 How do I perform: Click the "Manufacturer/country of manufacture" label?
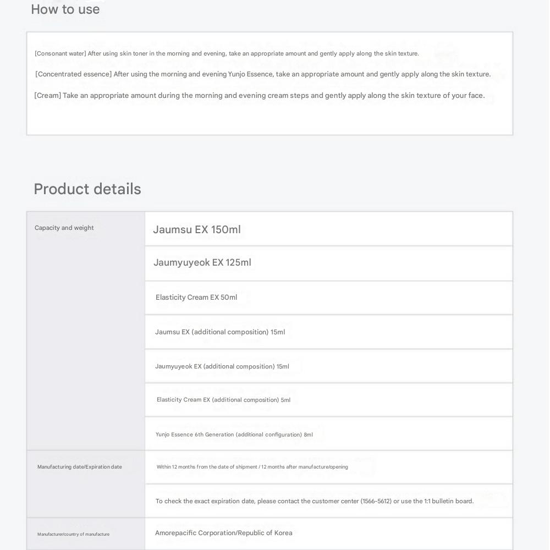[x=73, y=534]
